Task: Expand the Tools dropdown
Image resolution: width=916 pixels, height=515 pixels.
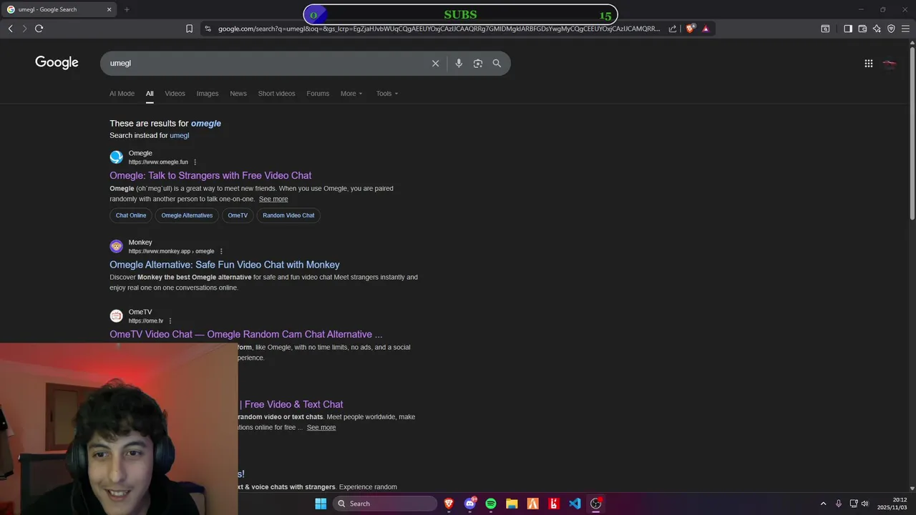Action: [x=387, y=94]
